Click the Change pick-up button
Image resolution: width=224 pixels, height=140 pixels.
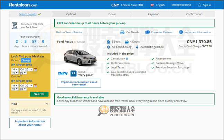pos(26,60)
